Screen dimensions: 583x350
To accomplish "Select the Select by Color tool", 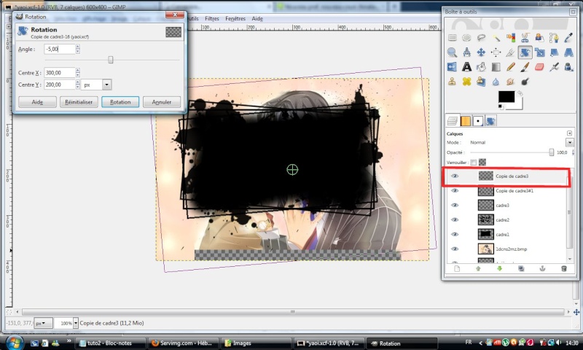I will 511,38.
